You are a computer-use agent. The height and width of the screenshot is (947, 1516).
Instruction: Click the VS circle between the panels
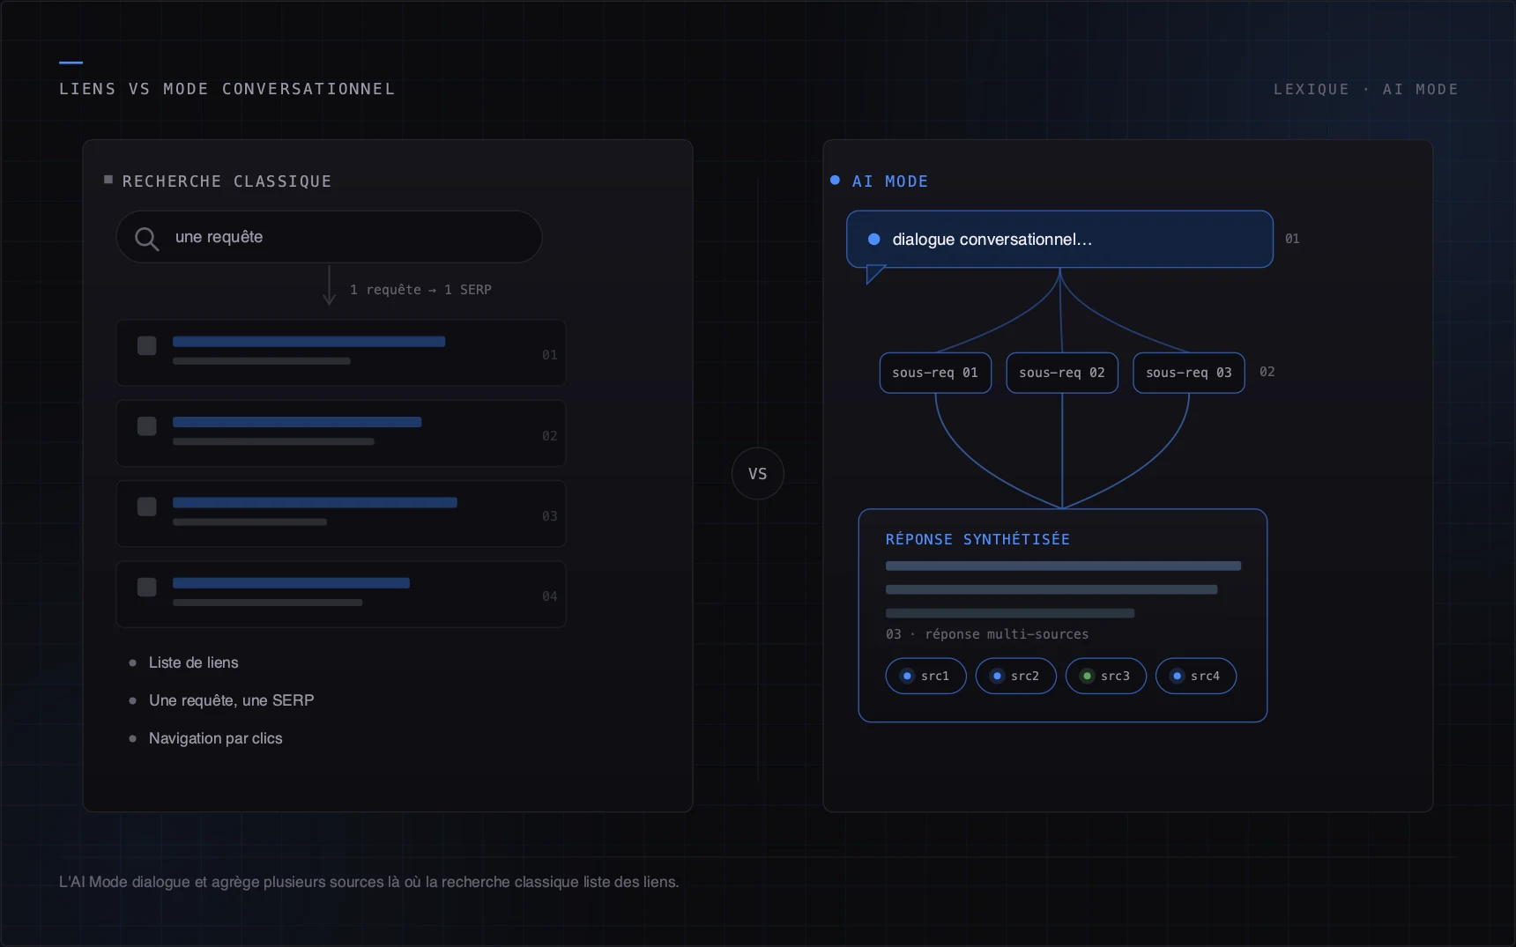758,474
